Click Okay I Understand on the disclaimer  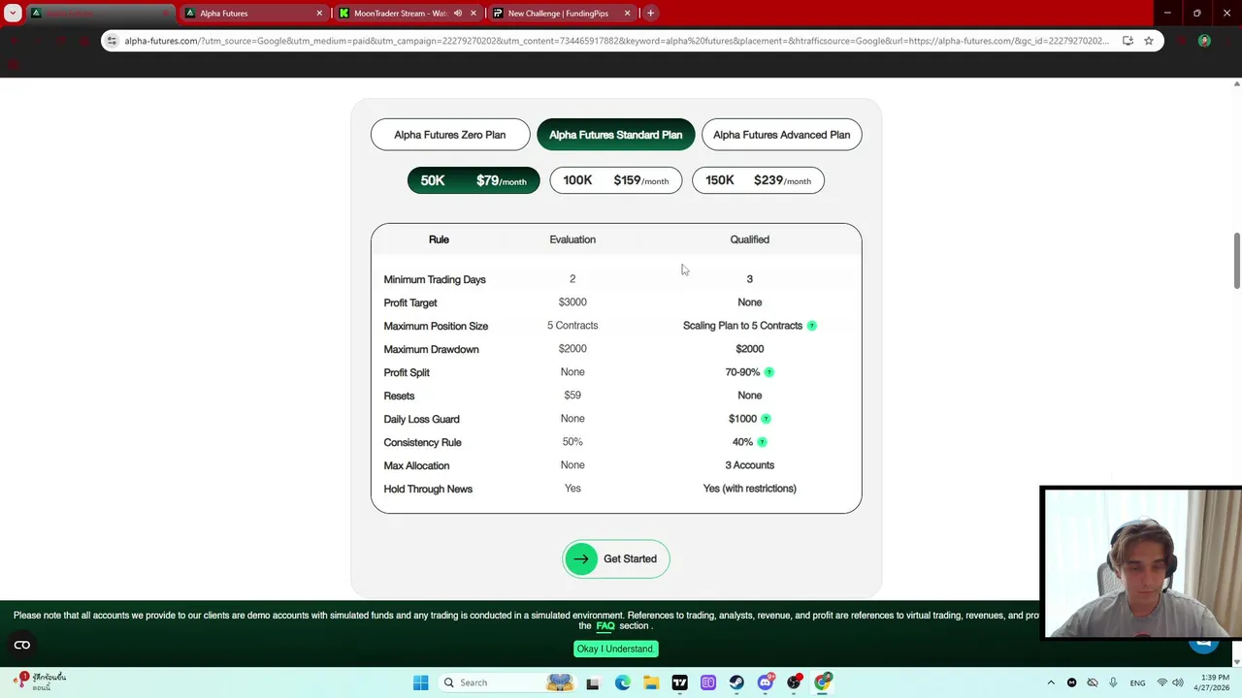coord(615,649)
